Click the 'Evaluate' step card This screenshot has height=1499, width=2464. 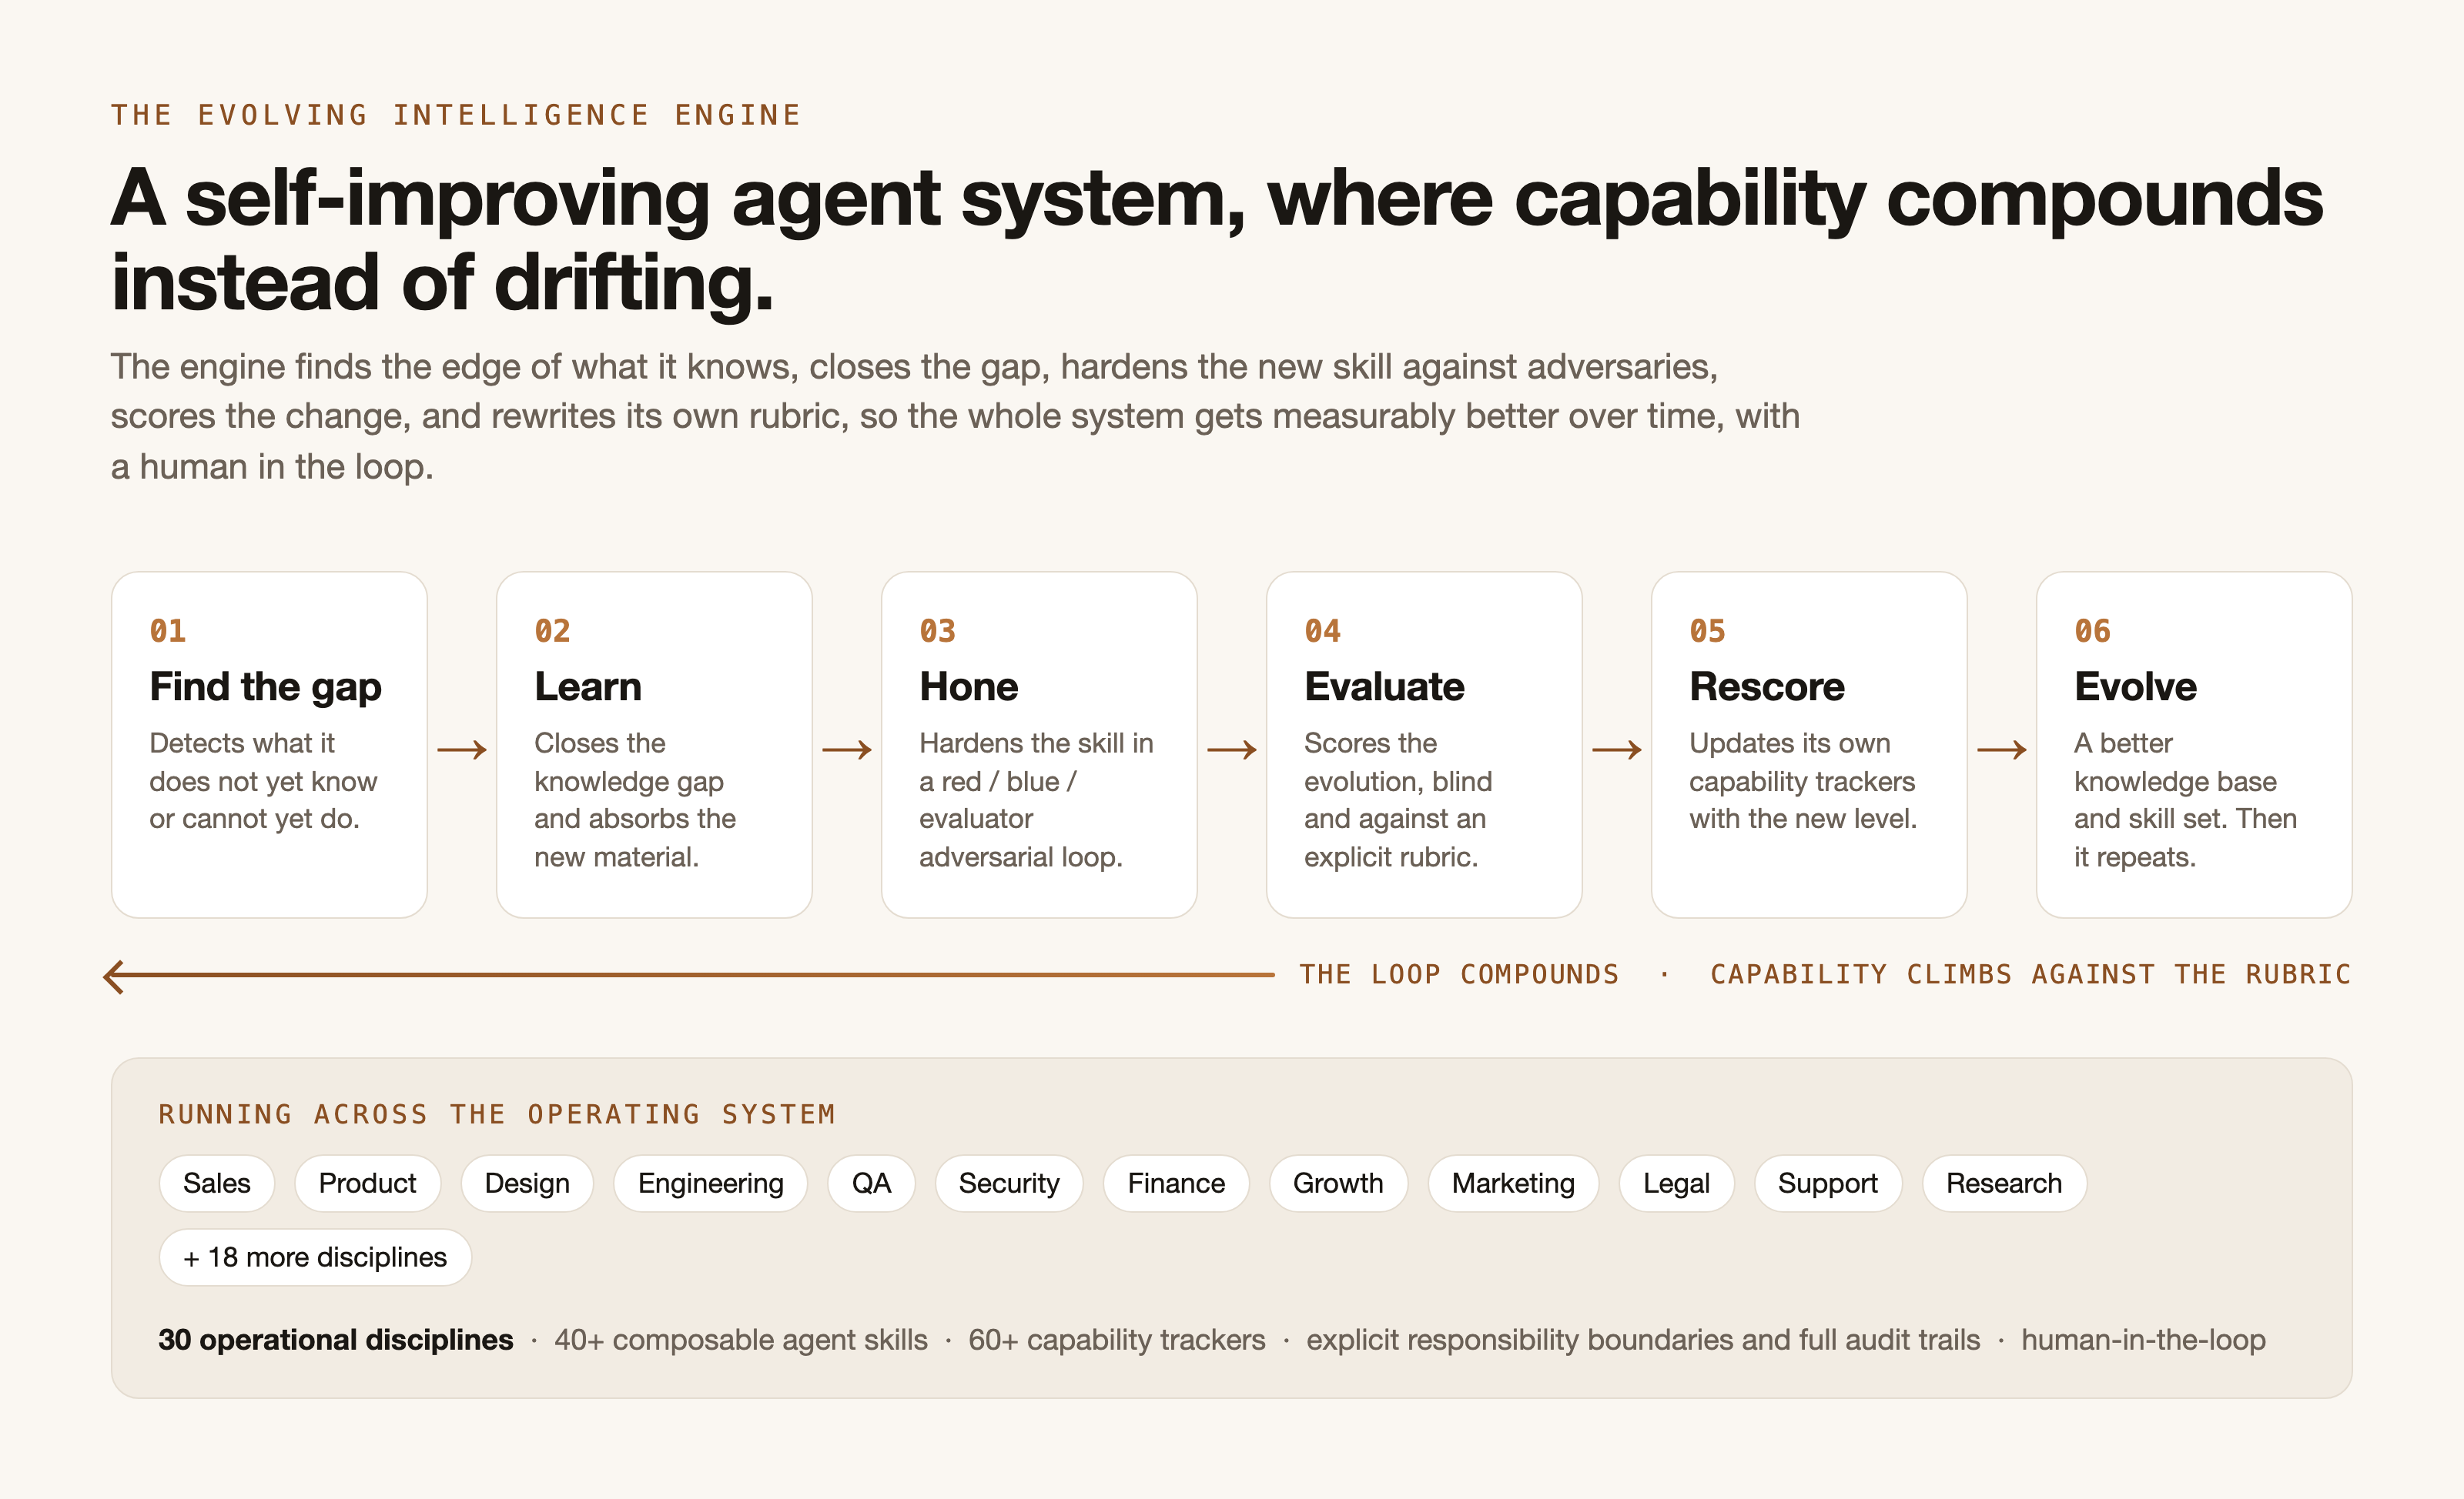pyautogui.click(x=1424, y=745)
